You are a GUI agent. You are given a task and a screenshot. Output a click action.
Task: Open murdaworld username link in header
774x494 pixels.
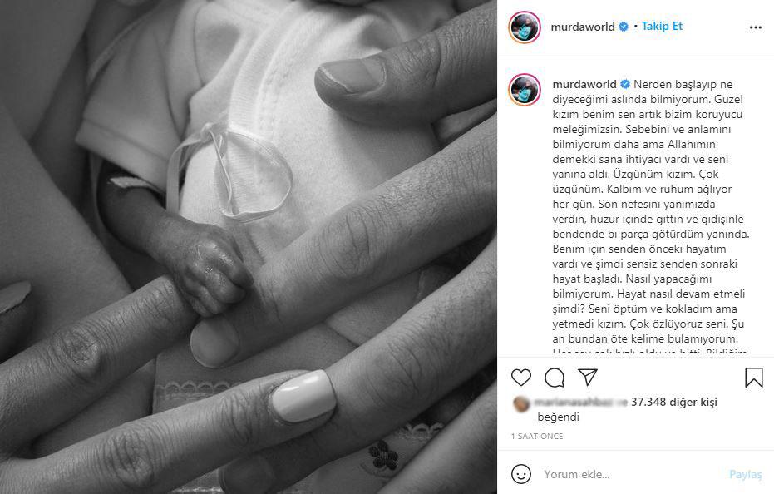pyautogui.click(x=583, y=27)
